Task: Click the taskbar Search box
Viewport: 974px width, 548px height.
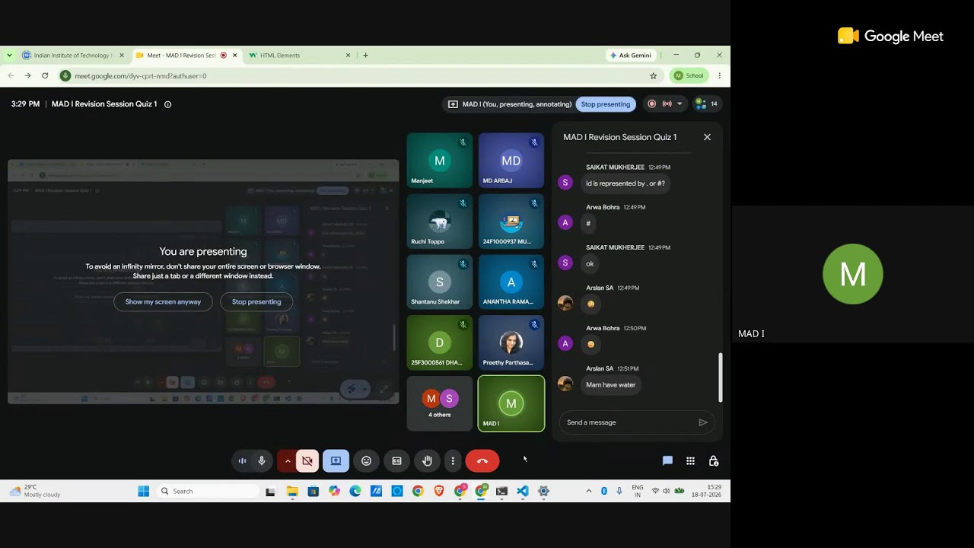Action: [x=207, y=491]
